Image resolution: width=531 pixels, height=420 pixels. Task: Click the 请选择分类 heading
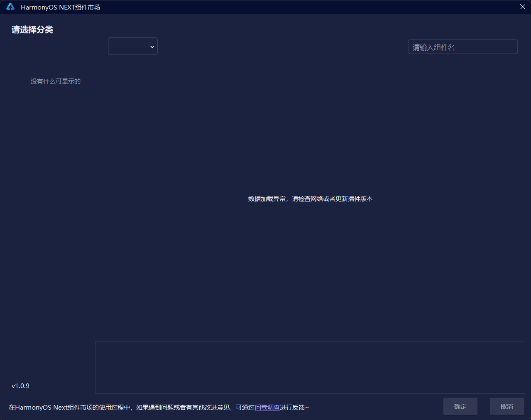pos(32,30)
